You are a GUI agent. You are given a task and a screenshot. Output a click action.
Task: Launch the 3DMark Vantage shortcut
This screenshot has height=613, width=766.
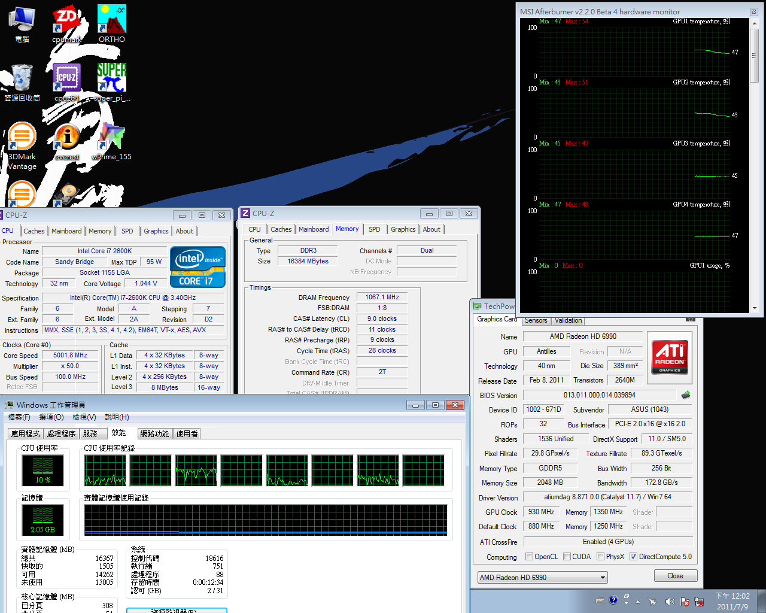click(22, 145)
